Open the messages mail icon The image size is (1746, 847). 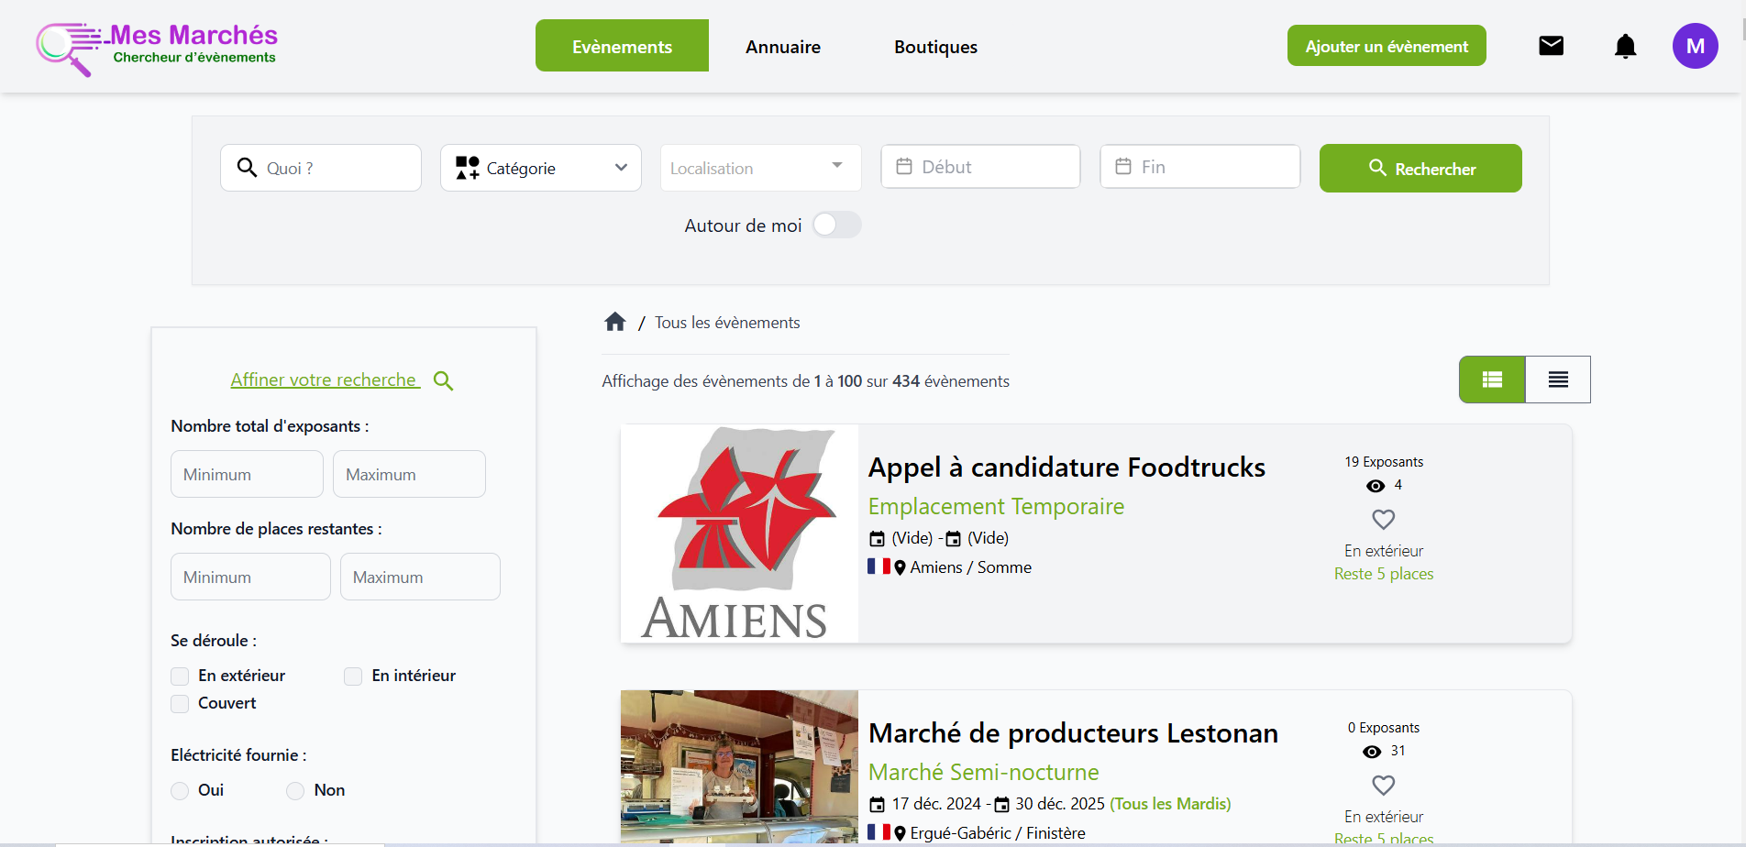click(1551, 45)
